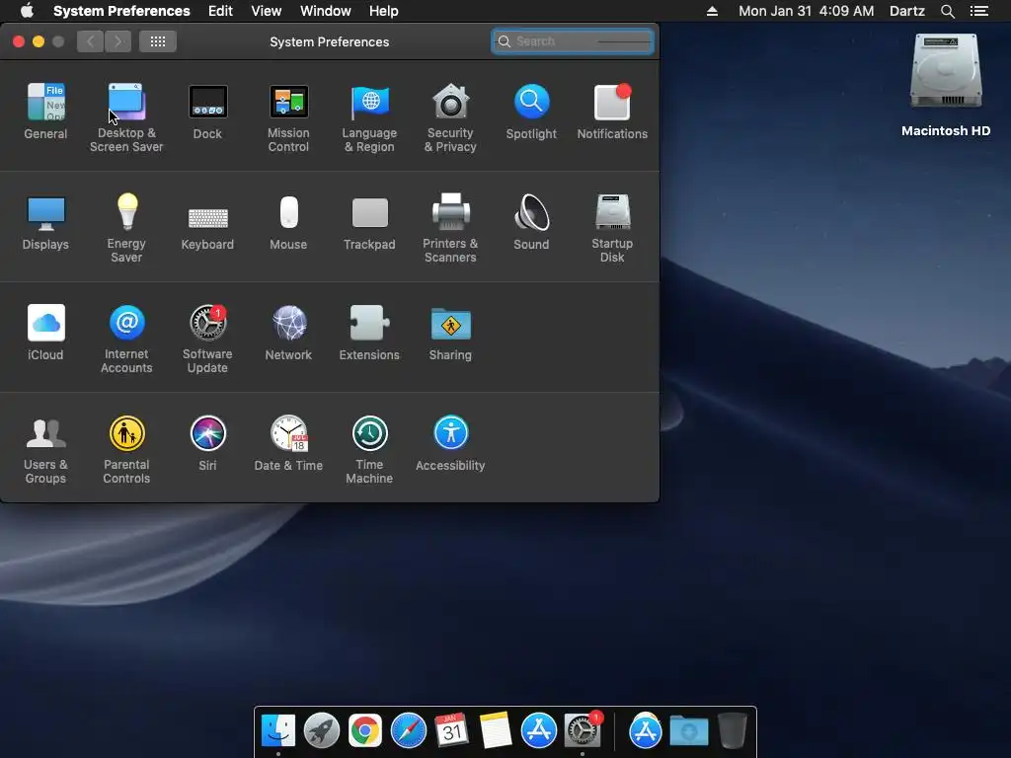The image size is (1011, 758).
Task: Open Language & Region preferences
Action: pos(369,116)
